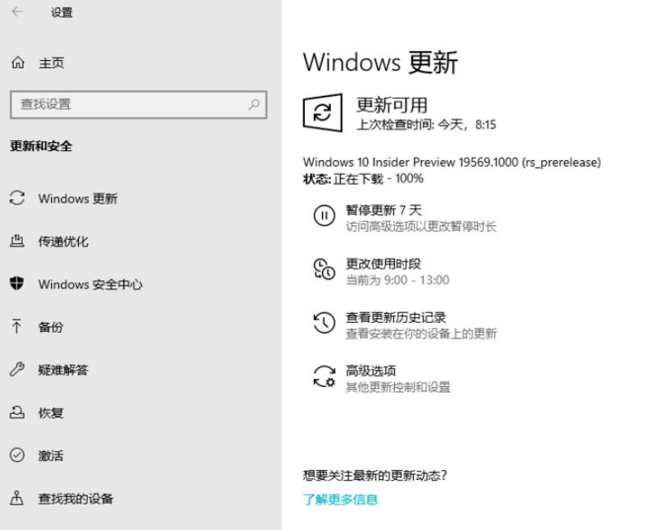Click the 当前为 9:00 - 13:00 description

tap(397, 279)
